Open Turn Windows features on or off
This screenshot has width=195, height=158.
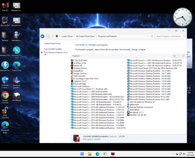coord(56,54)
